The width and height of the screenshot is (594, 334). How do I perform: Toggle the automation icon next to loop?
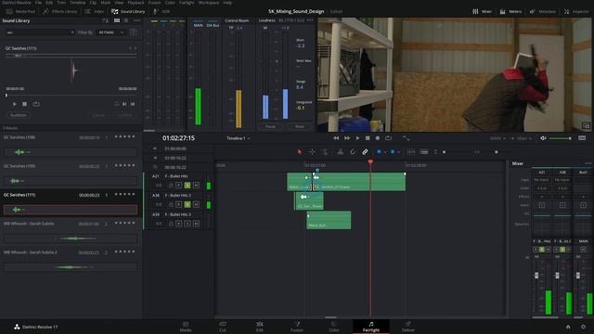pyautogui.click(x=407, y=138)
